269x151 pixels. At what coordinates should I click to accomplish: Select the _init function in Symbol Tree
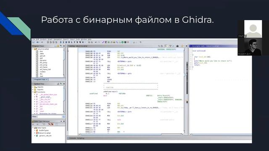point(41,109)
